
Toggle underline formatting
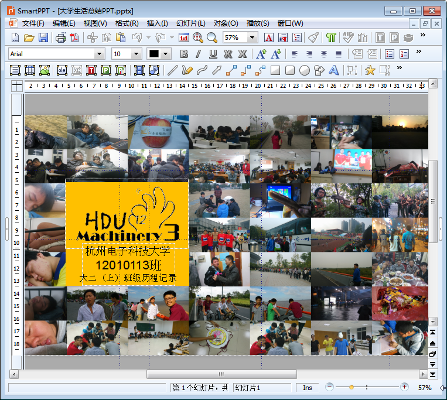(213, 54)
